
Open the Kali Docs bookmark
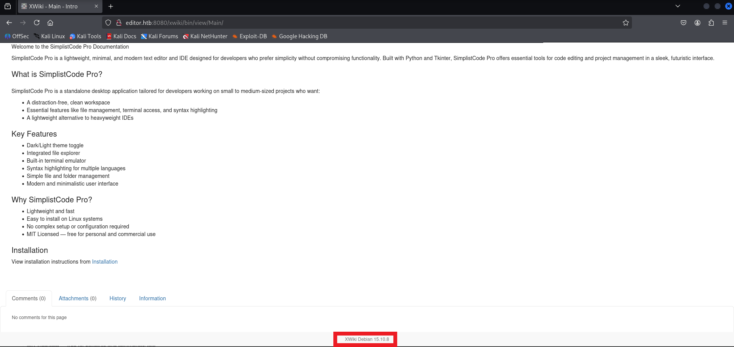[x=122, y=36]
